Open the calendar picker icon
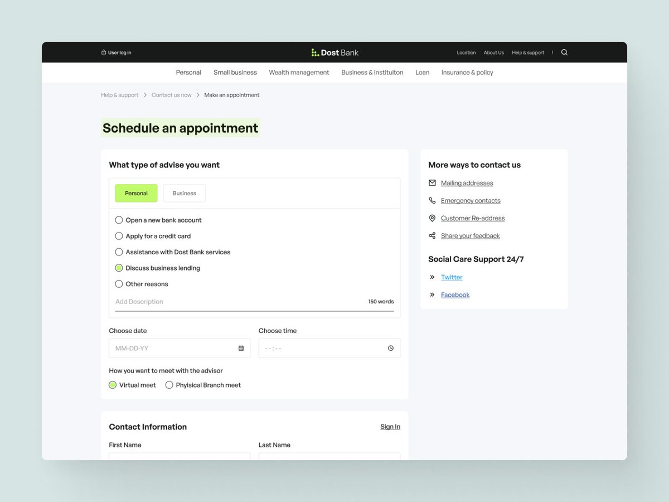This screenshot has height=502, width=669. click(241, 348)
